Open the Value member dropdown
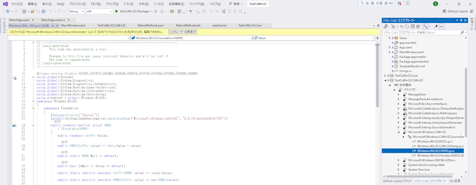This screenshot has width=476, height=185. [x=313, y=38]
